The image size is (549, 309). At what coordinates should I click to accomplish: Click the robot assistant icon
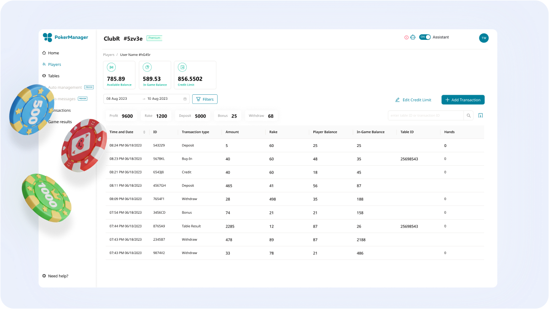413,38
